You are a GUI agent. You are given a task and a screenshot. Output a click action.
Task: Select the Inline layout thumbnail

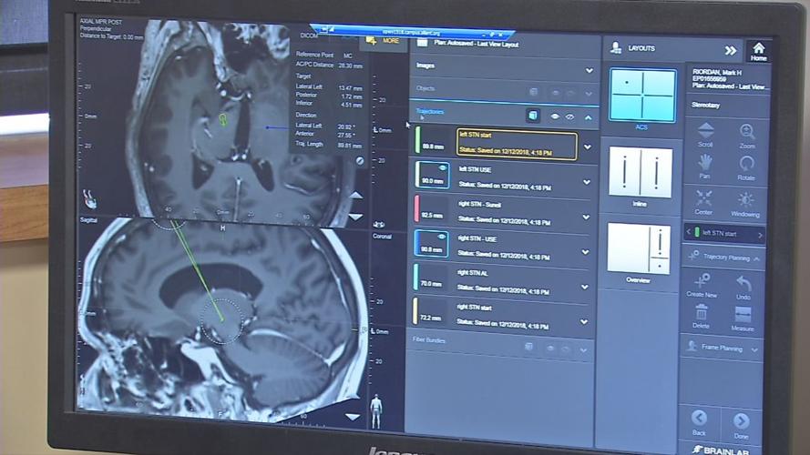tap(641, 172)
